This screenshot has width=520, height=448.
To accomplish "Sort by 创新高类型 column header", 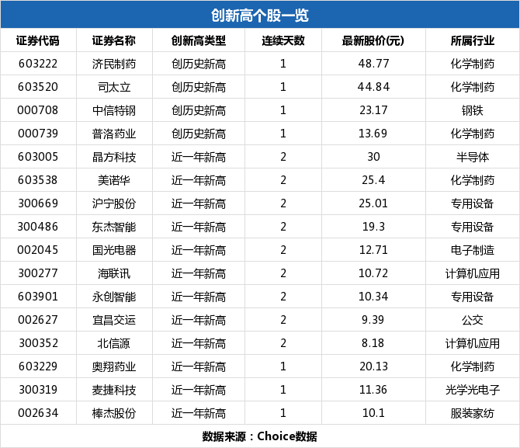I will click(199, 40).
